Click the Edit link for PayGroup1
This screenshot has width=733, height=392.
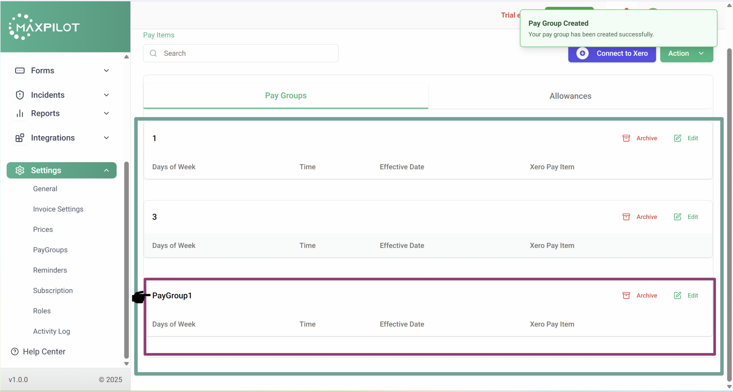pos(692,295)
